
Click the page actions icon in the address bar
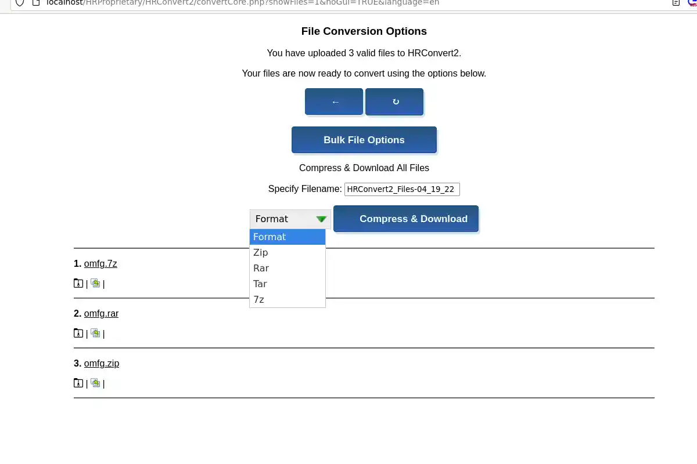click(x=675, y=3)
